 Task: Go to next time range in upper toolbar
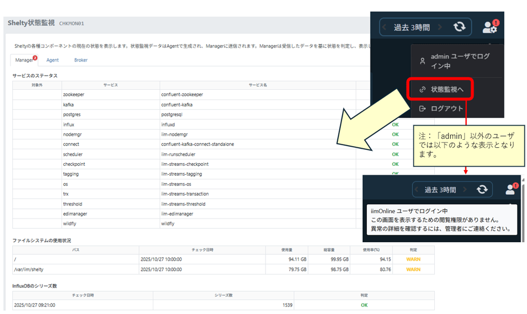440,27
